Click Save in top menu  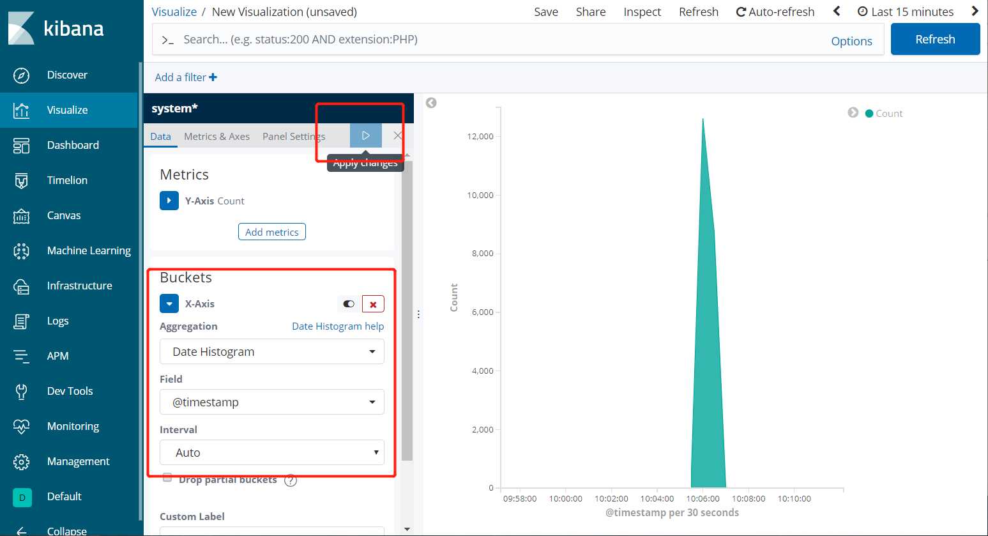(546, 11)
